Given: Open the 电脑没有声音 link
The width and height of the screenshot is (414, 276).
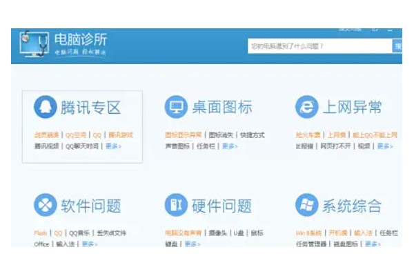Looking at the screenshot, I should point(184,233).
